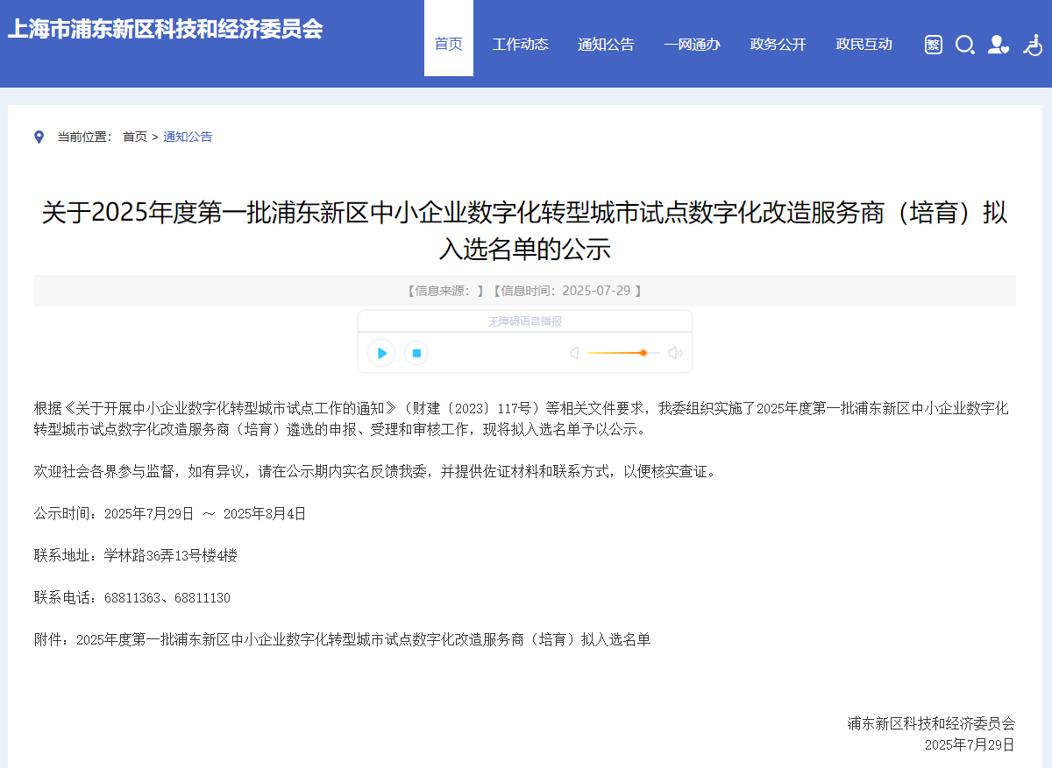Open the 政务公开 section
This screenshot has width=1052, height=768.
pos(778,45)
